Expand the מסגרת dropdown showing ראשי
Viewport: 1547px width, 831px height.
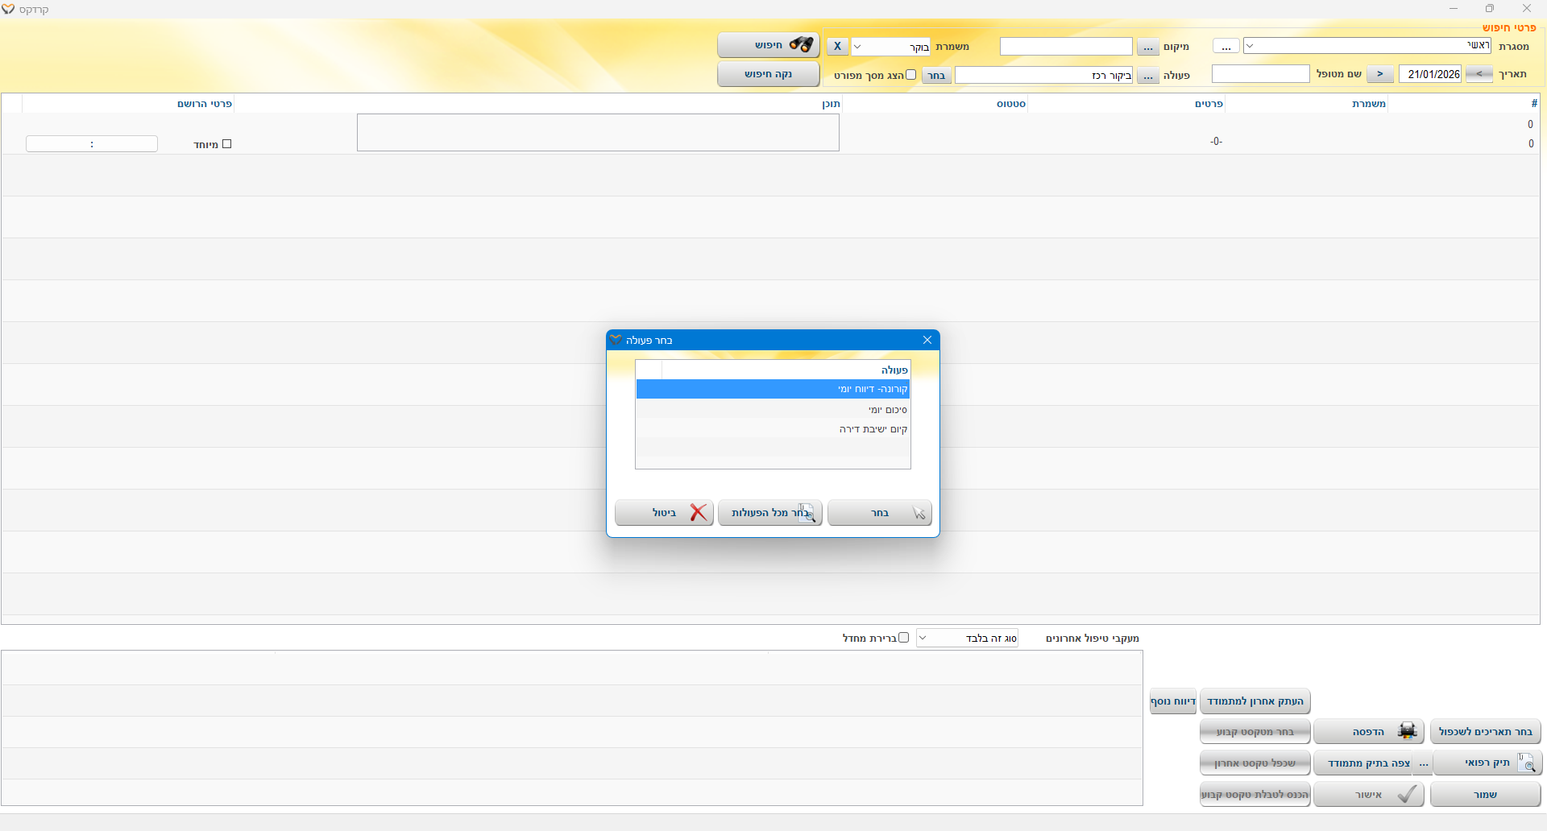point(1250,46)
